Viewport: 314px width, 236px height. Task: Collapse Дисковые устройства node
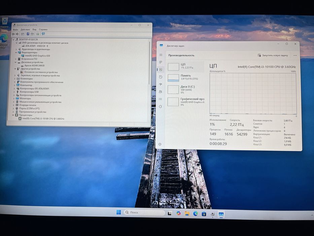(15, 62)
